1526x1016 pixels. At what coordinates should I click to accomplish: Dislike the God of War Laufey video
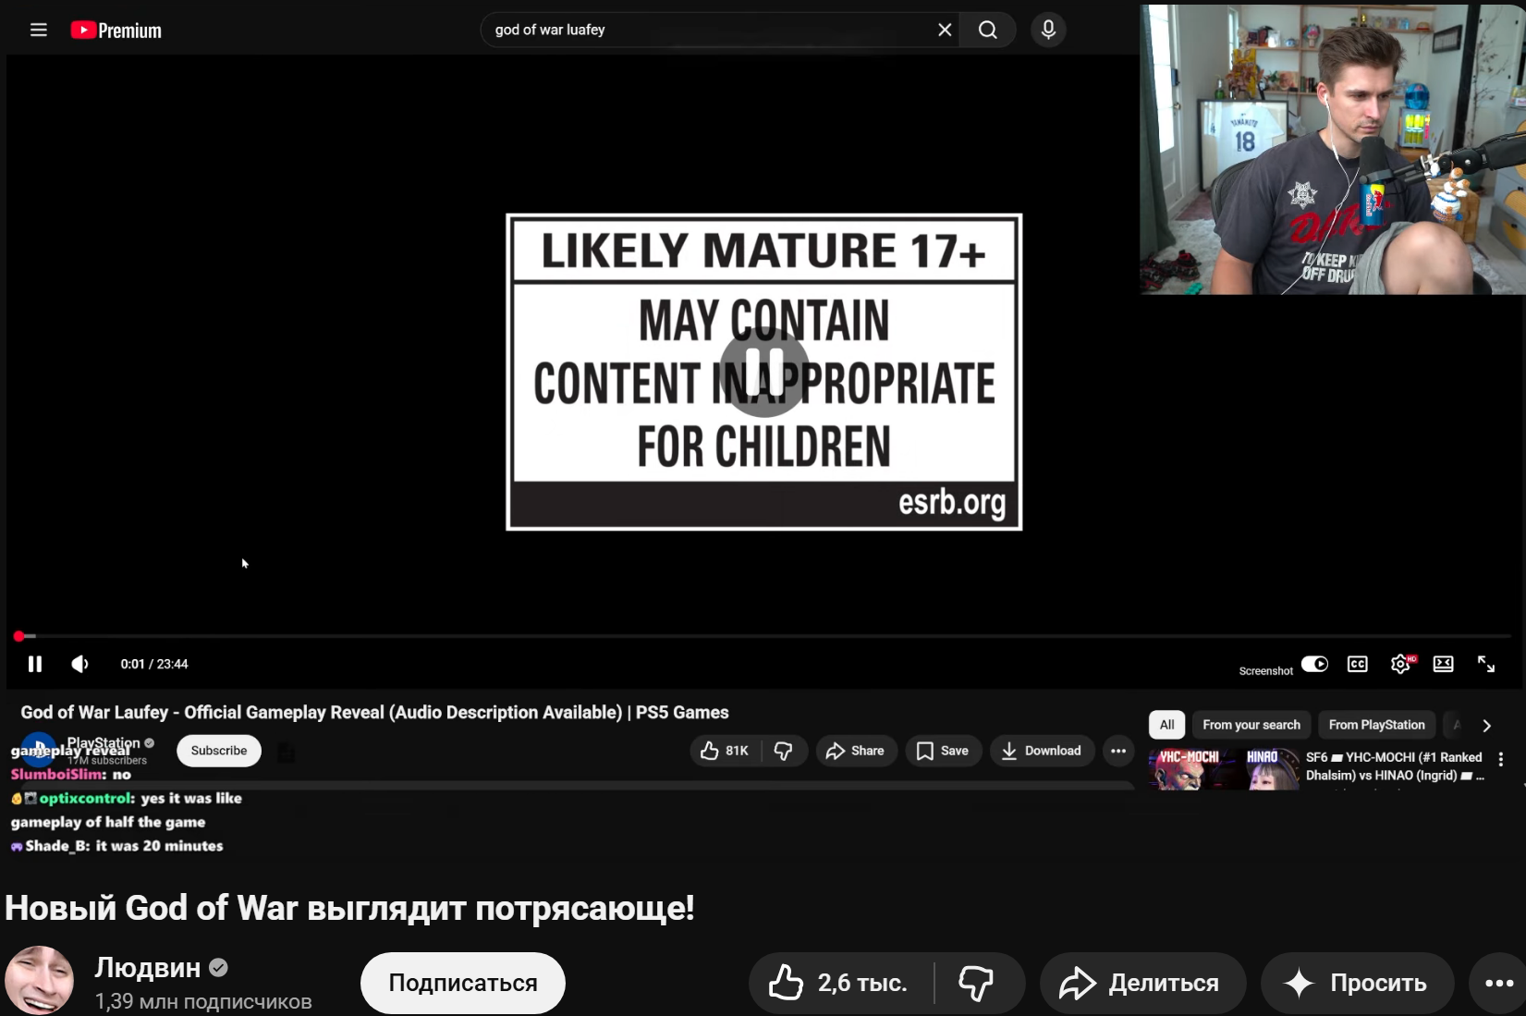[784, 751]
